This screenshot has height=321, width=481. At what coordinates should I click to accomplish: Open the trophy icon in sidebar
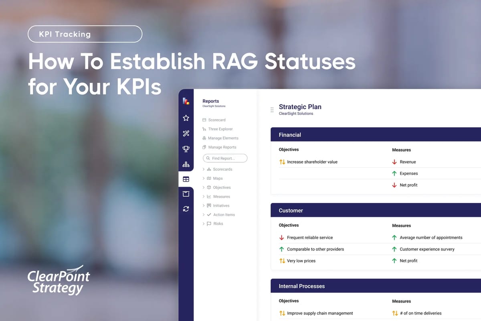pos(186,149)
